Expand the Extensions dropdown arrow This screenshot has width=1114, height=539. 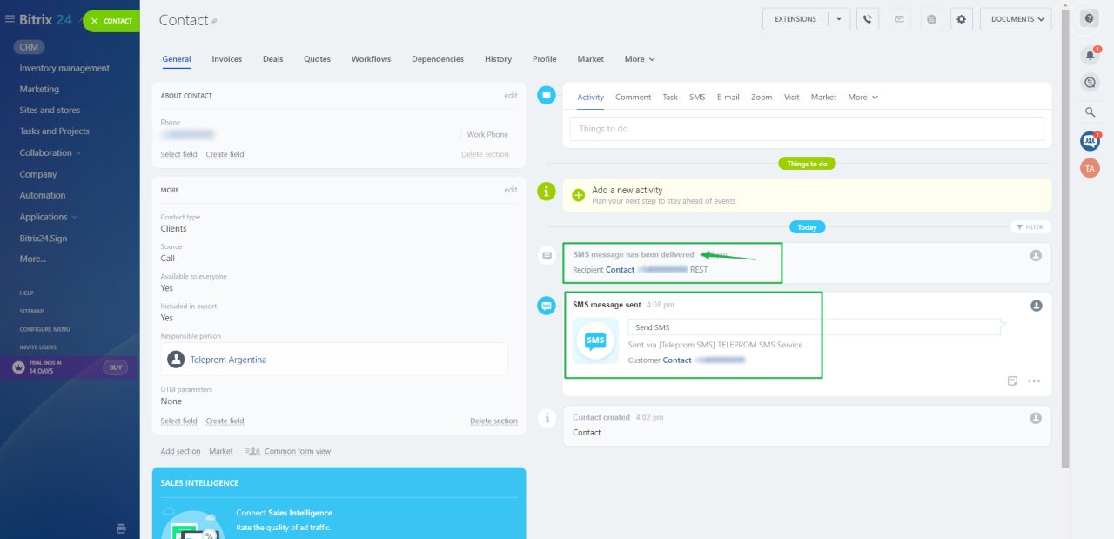coord(839,19)
